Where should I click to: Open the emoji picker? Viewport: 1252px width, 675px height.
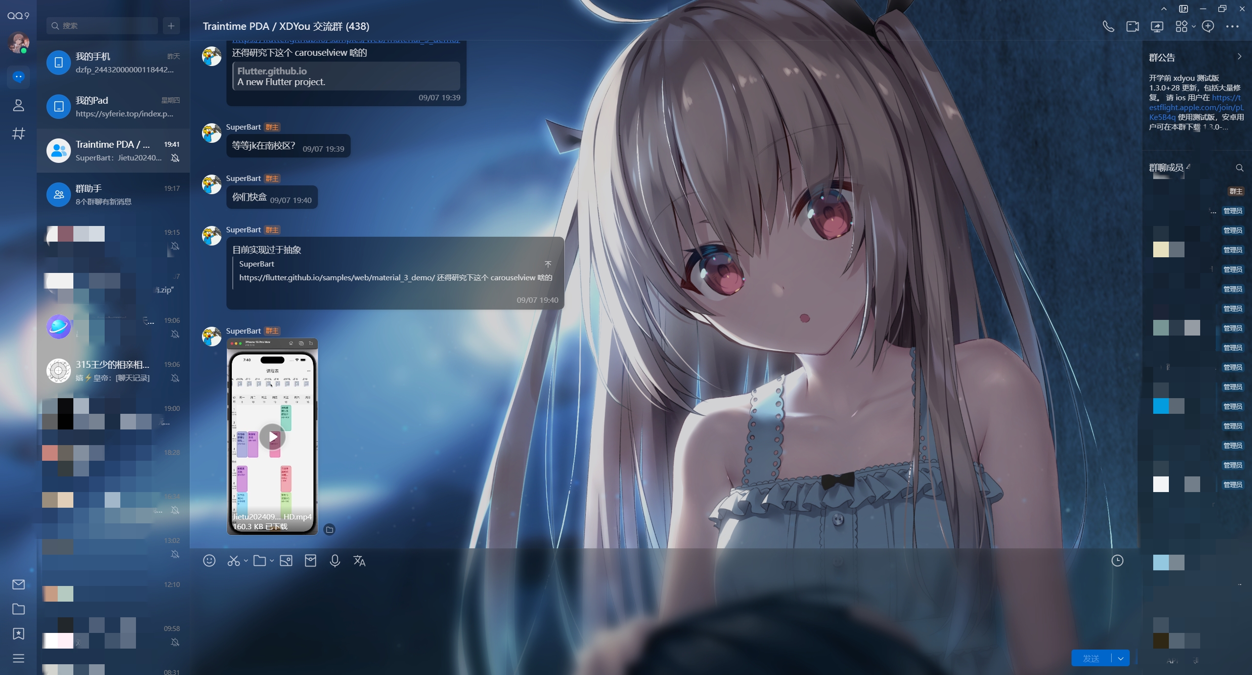tap(209, 561)
